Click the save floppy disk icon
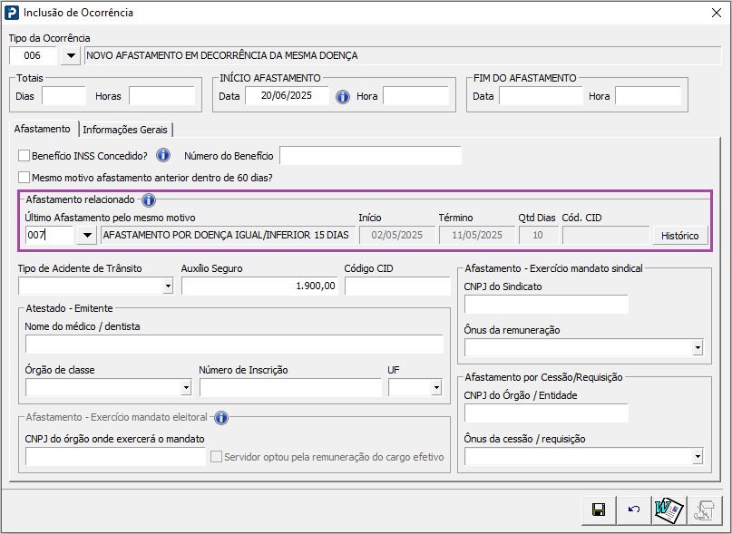 point(599,510)
